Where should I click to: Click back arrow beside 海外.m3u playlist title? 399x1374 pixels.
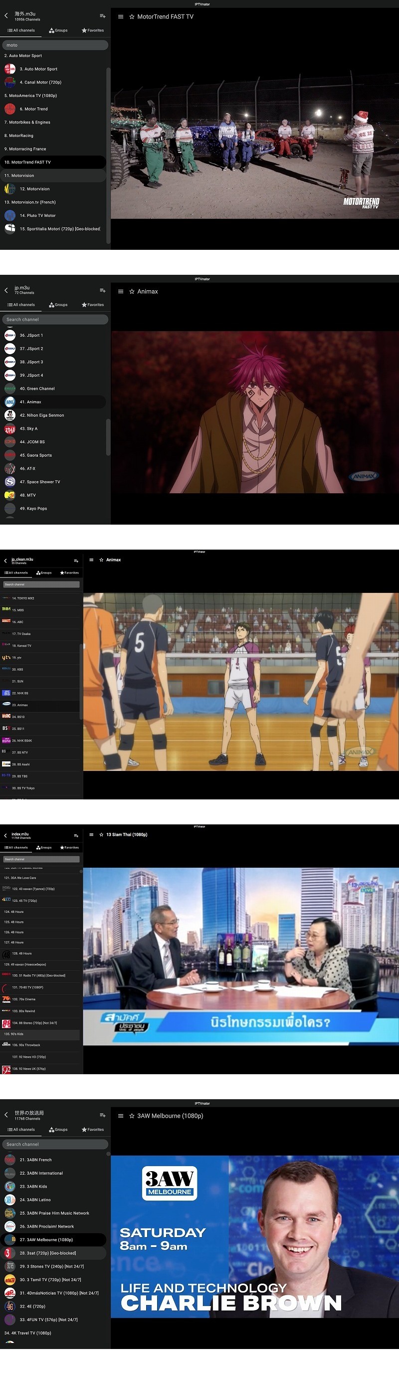(6, 16)
